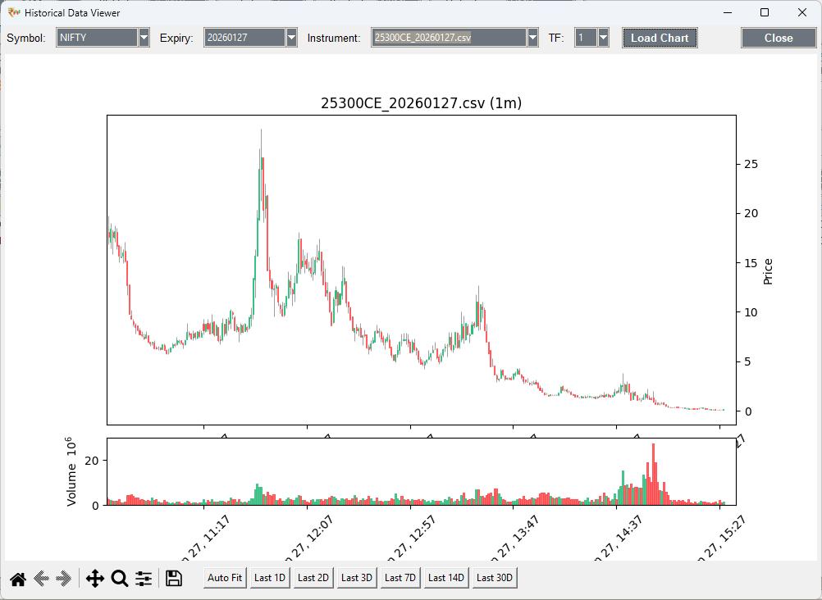This screenshot has width=822, height=600.
Task: Load the Last 30D range
Action: click(494, 577)
